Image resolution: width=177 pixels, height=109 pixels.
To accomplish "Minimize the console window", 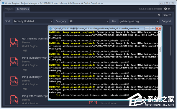I will [x=147, y=28].
